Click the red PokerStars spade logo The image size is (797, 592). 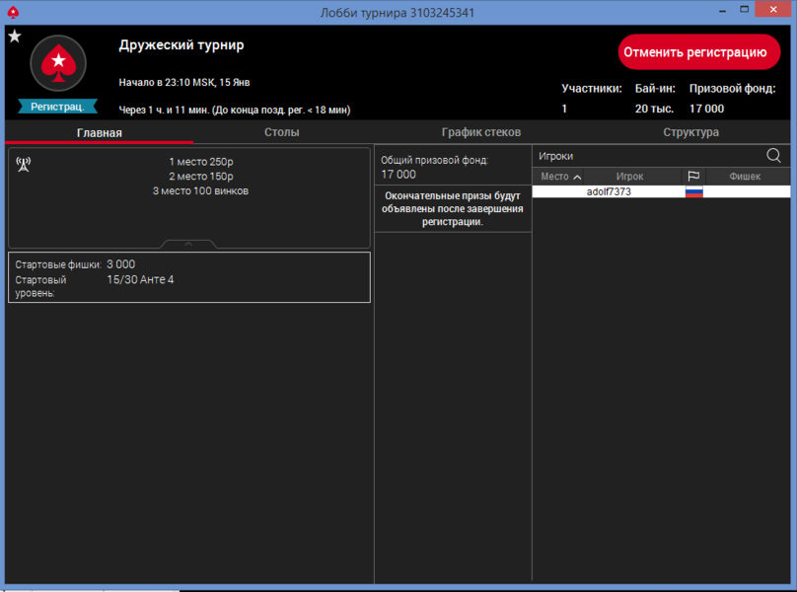click(58, 63)
